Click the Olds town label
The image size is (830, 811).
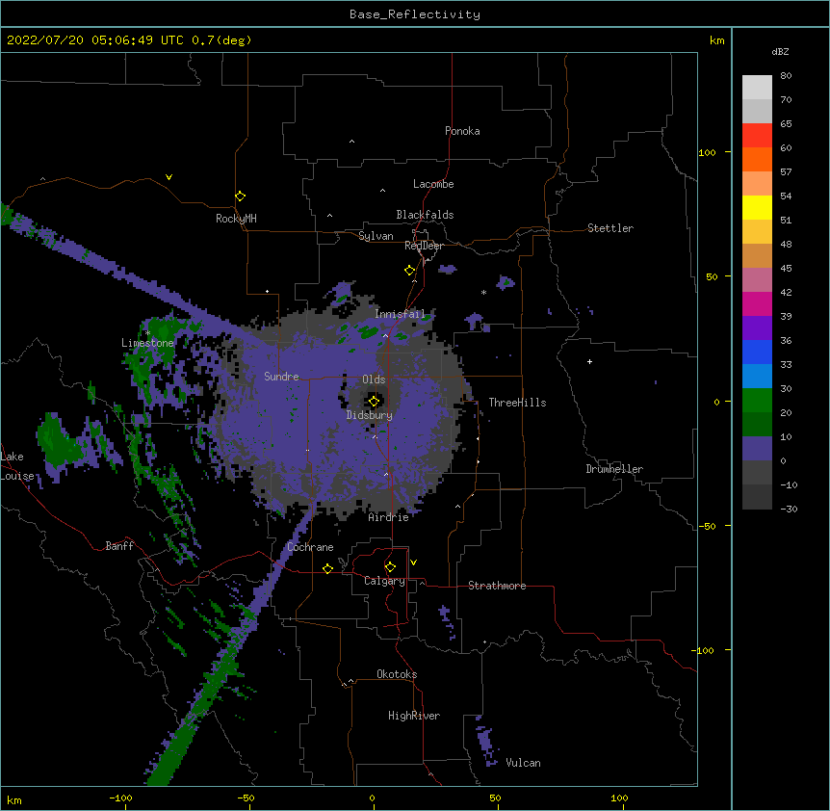pos(374,379)
